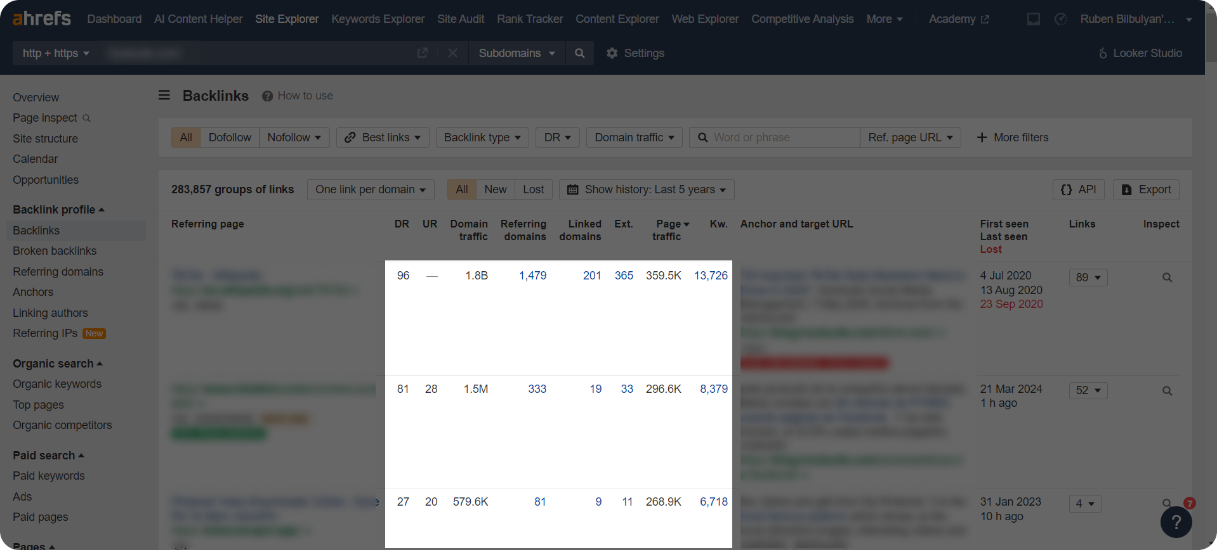1217x550 pixels.
Task: Expand the Backlink type filter
Action: (x=482, y=137)
